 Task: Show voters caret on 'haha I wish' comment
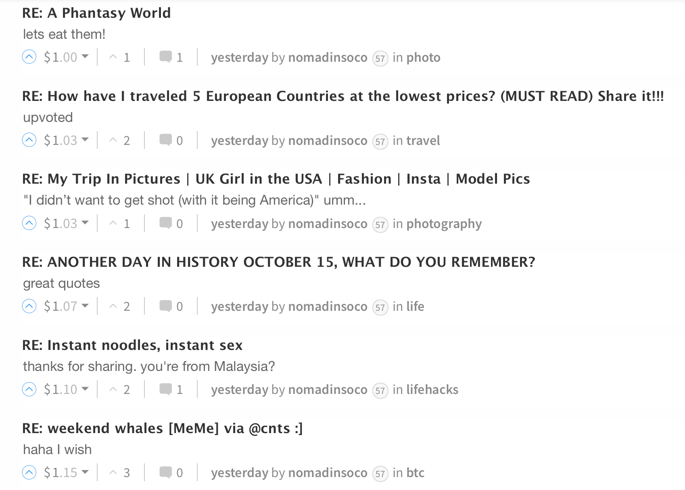113,472
